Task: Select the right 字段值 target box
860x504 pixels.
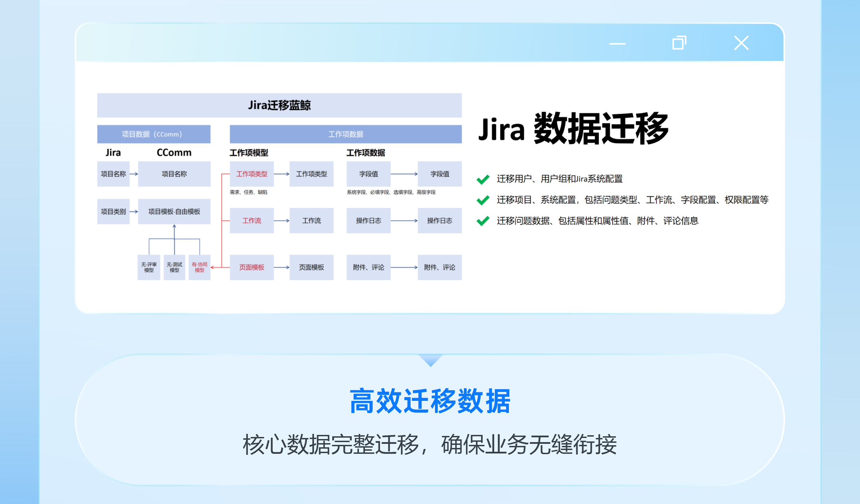Action: point(440,174)
